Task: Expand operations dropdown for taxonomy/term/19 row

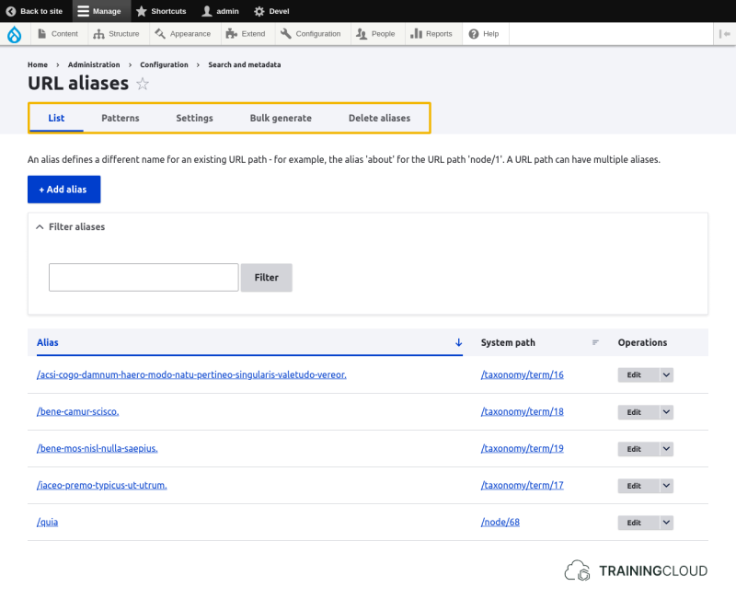Action: [666, 449]
